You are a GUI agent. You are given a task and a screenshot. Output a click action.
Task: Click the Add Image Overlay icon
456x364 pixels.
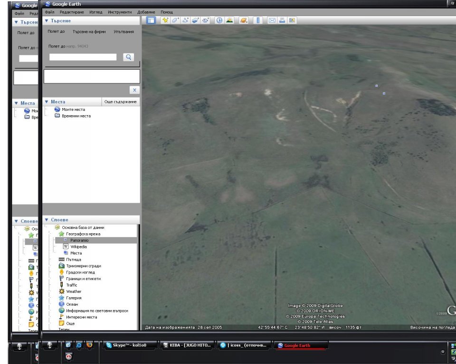pyautogui.click(x=196, y=20)
